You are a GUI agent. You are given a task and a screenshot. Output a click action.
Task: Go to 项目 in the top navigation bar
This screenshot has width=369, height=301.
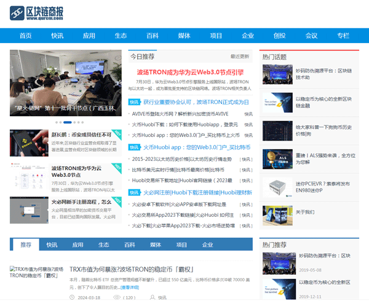tap(216, 36)
